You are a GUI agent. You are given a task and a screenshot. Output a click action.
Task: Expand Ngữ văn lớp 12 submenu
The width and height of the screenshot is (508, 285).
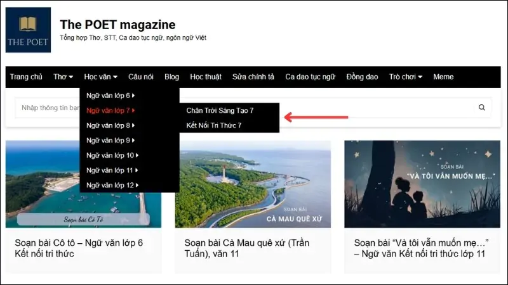pos(112,186)
